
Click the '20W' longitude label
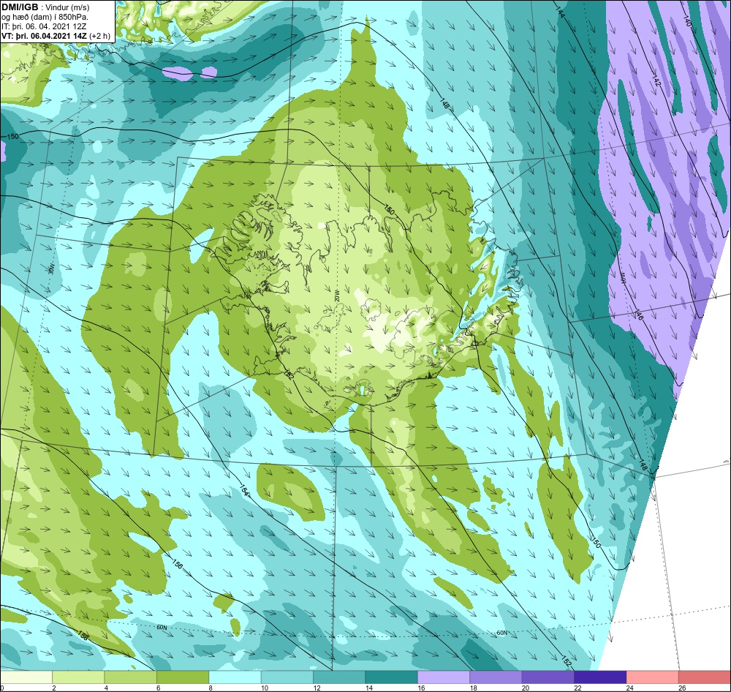point(336,295)
